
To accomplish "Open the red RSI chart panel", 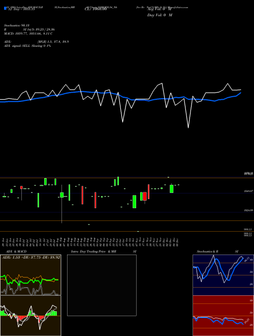I will pyautogui.click(x=223, y=316).
